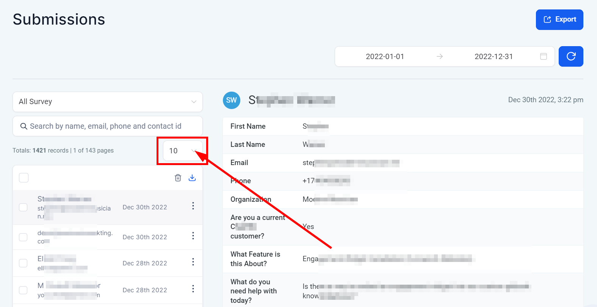Select the end date 2022-12-31 field
Viewport: 597px width, 307px height.
494,56
